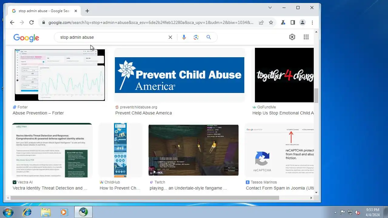Open the ChildHub infographic thumbnail

(120, 150)
